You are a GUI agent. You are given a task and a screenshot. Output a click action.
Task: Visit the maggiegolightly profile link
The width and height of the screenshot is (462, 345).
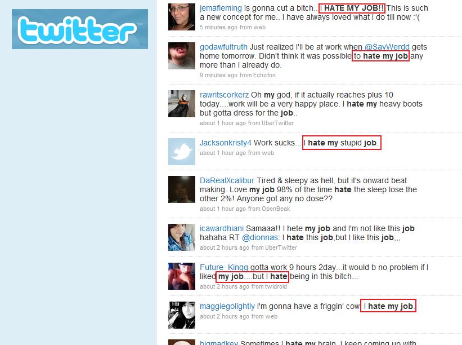coord(227,306)
